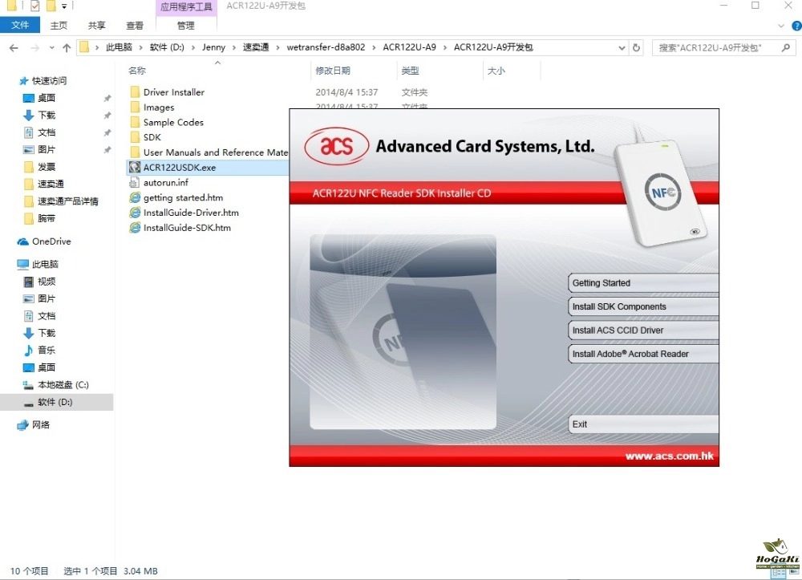The image size is (802, 580).
Task: Select the OneDrive cloud icon in sidebar
Action: 23,241
